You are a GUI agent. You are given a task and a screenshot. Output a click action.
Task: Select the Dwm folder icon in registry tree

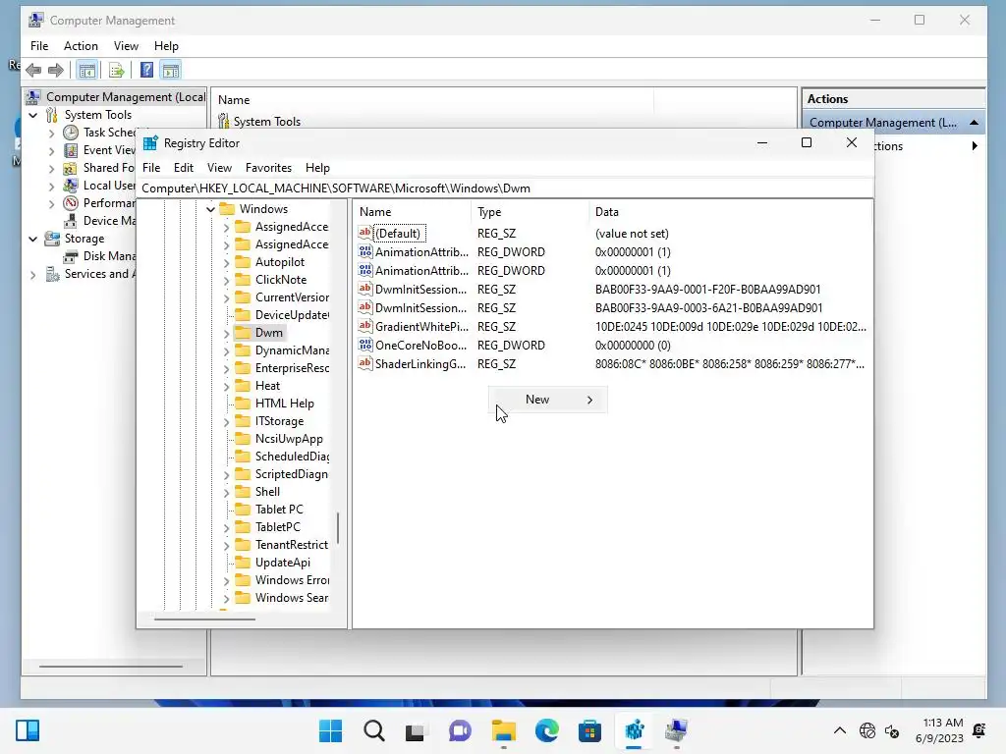243,333
